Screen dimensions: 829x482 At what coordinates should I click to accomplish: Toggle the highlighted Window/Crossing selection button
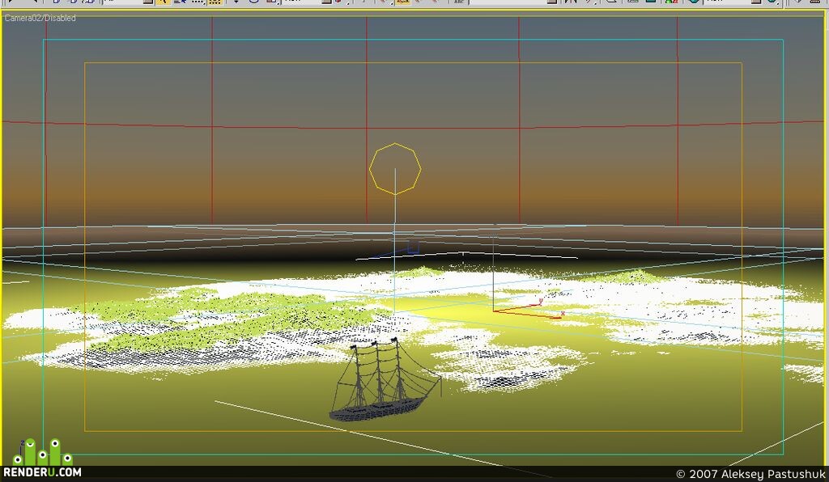[214, 2]
